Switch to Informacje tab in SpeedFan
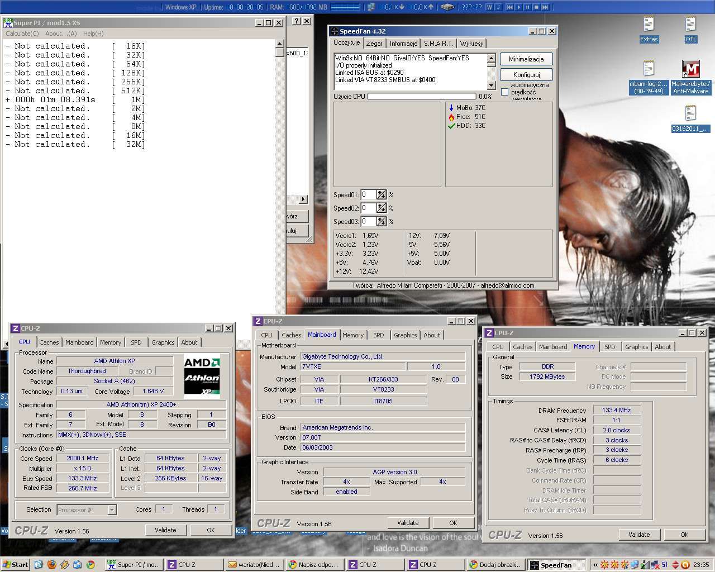Image resolution: width=715 pixels, height=572 pixels. coord(403,44)
